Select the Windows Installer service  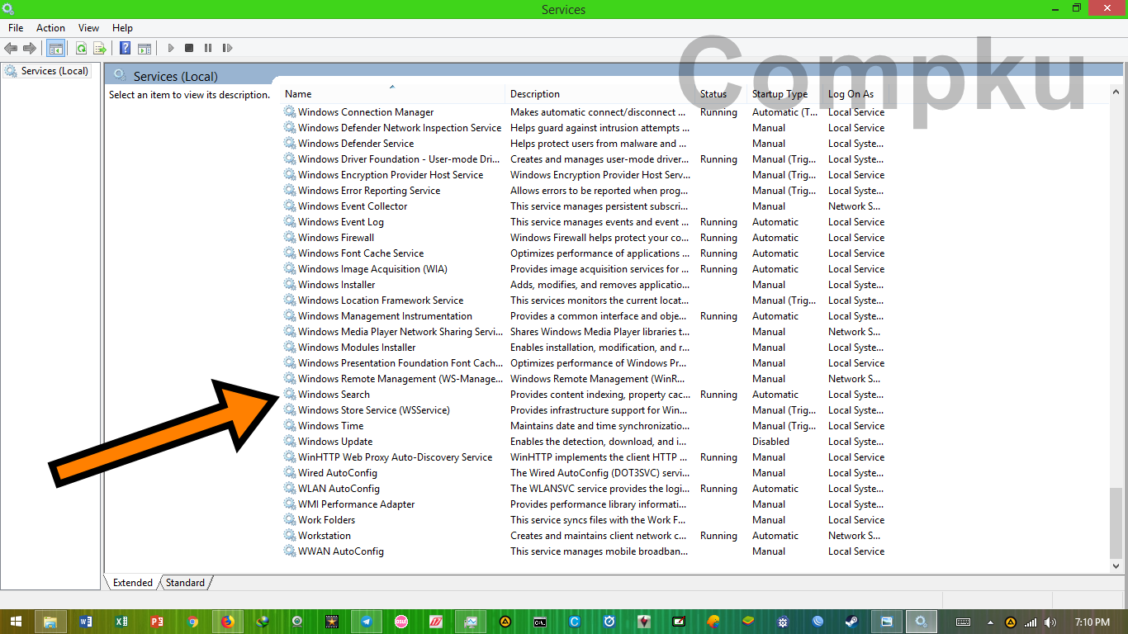coord(336,285)
